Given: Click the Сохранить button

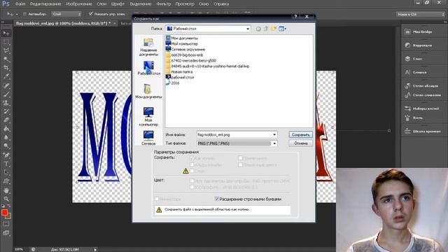Looking at the screenshot, I should [x=300, y=134].
